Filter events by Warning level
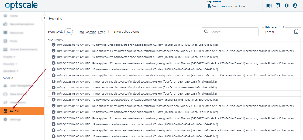This screenshot has width=303, height=140. [91, 32]
